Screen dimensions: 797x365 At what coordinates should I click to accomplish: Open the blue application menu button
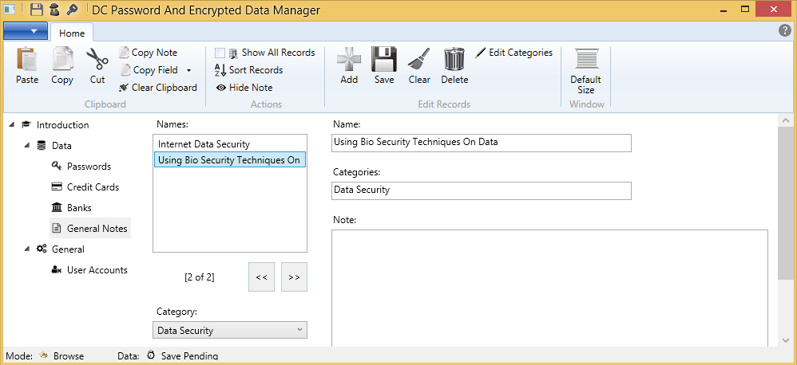tap(26, 31)
